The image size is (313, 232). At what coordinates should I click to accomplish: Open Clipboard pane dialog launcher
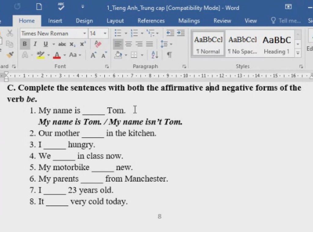[14, 66]
